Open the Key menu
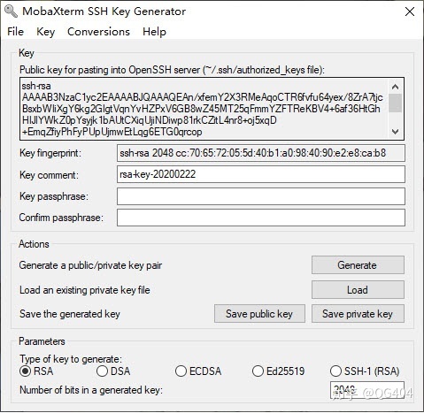 (x=45, y=32)
